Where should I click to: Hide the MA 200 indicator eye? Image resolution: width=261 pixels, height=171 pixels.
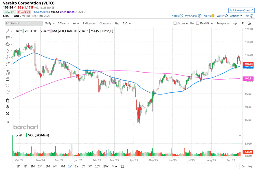45,31
